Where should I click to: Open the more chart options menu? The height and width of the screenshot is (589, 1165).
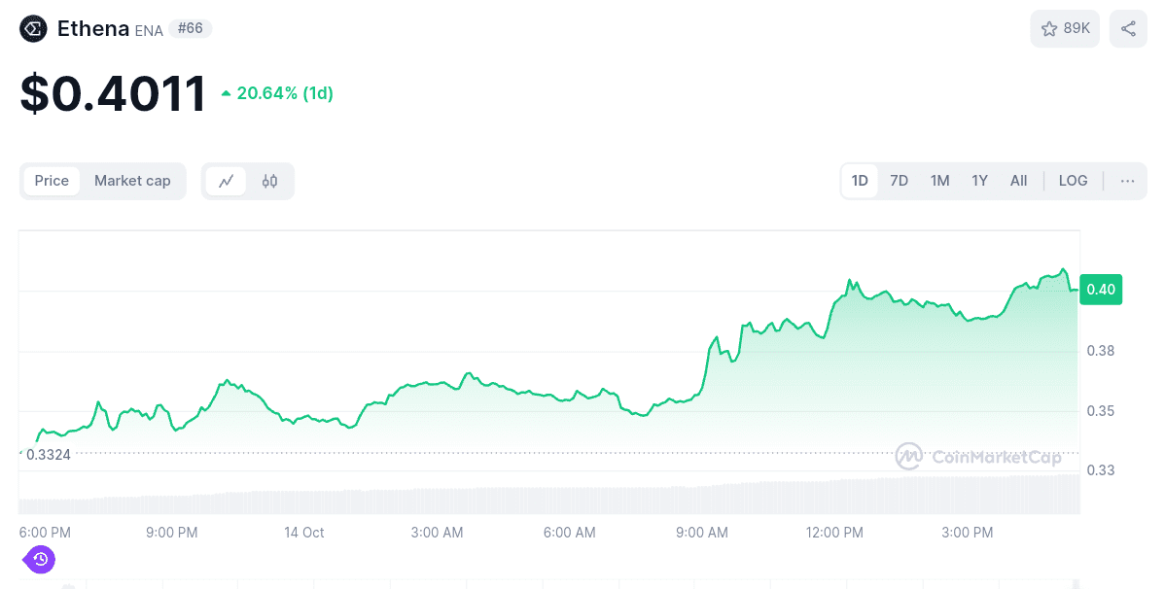tap(1126, 181)
